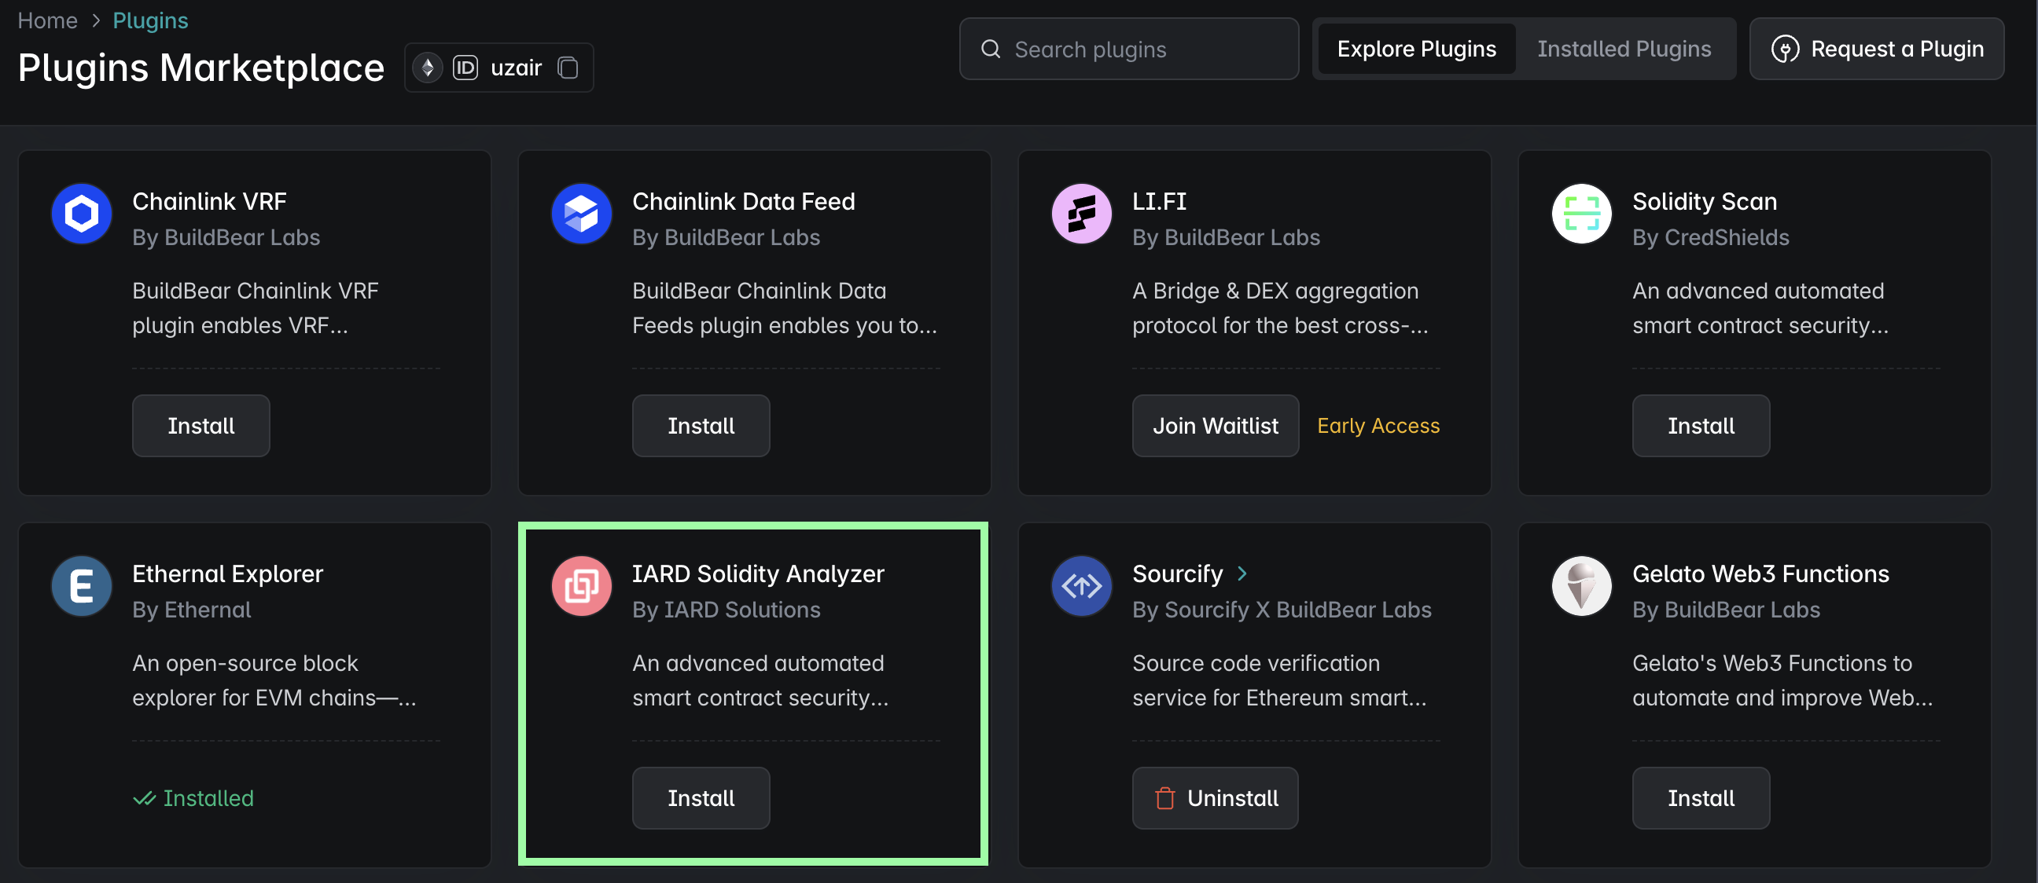The image size is (2038, 883).
Task: Click the Early Access label on LI.FI
Action: coord(1378,426)
